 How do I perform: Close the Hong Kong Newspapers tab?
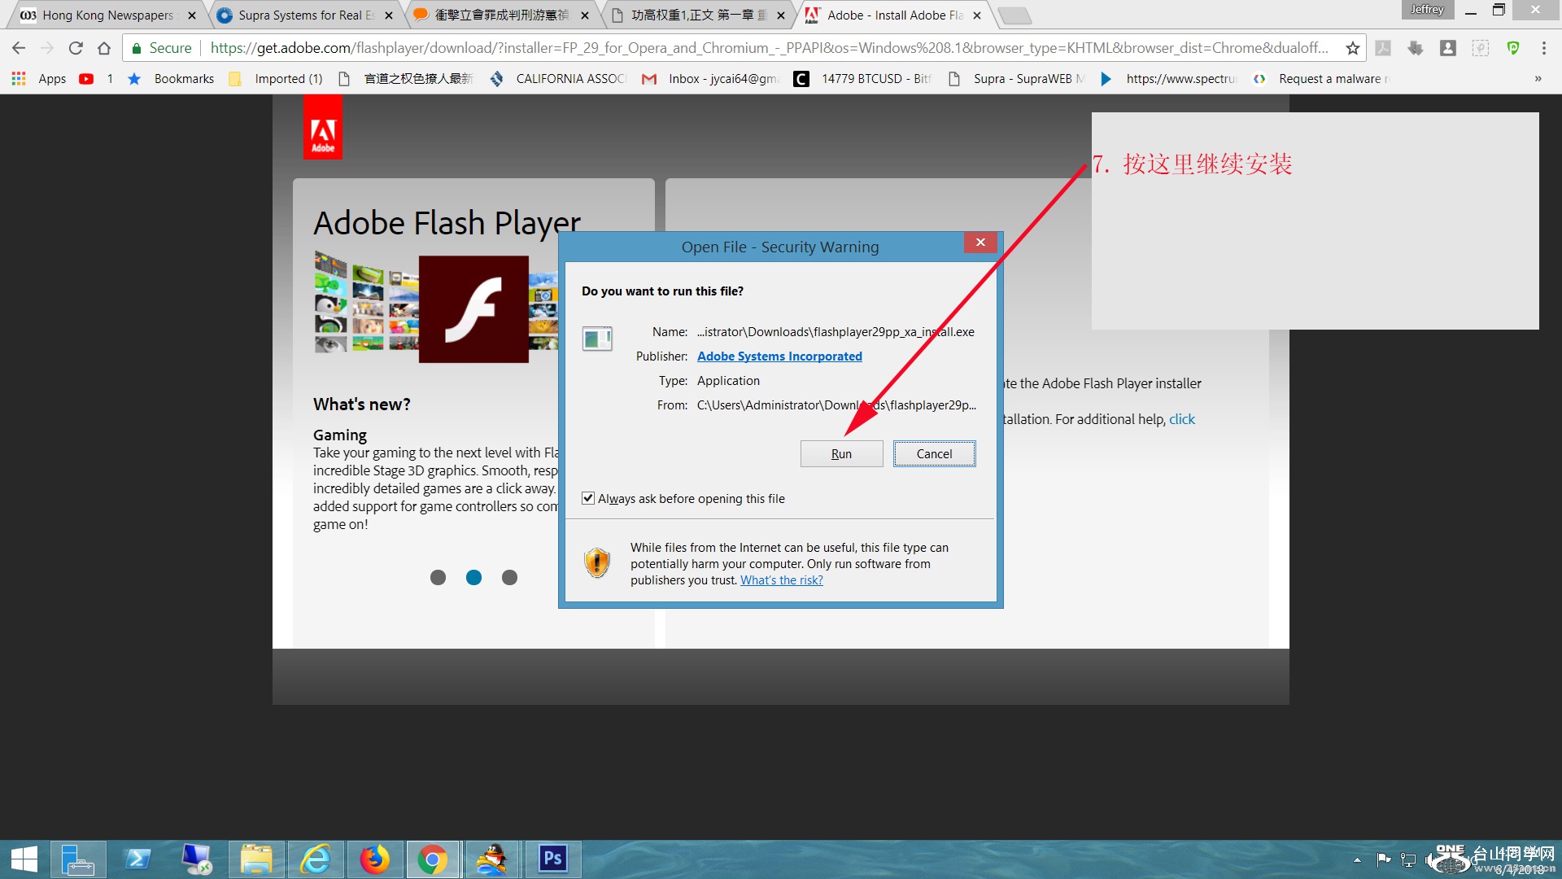[x=192, y=15]
